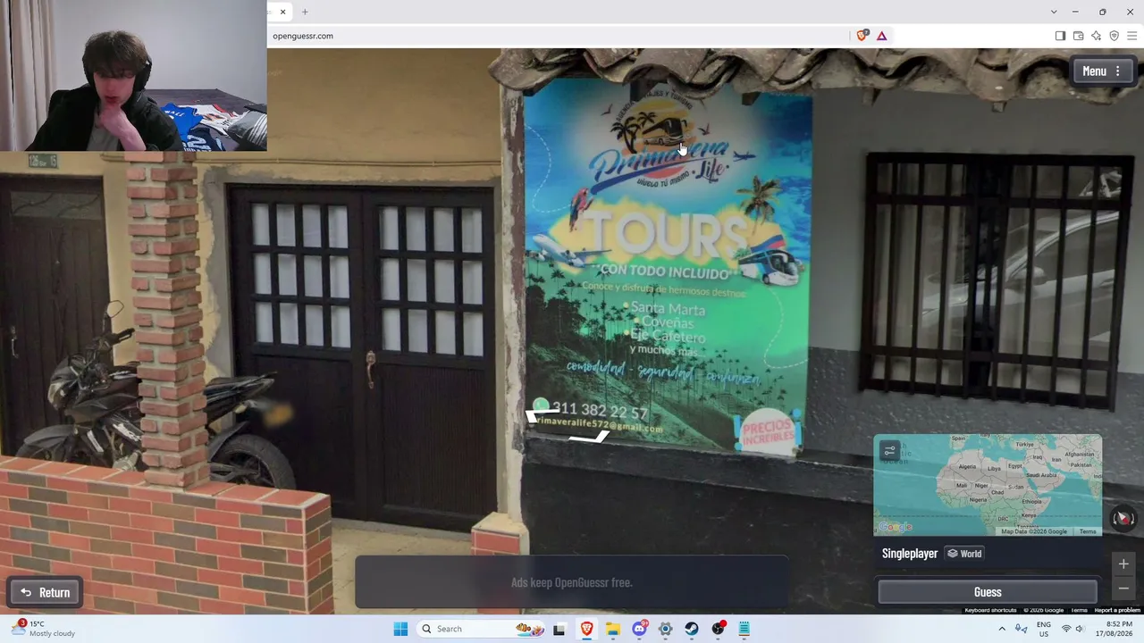
Task: Click the Singleplayer label
Action: point(910,554)
